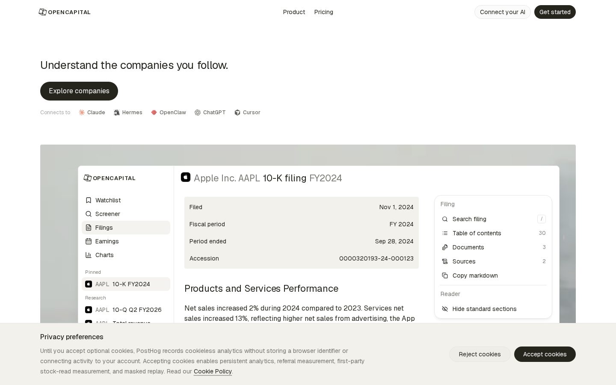Open the Product menu item

click(294, 12)
